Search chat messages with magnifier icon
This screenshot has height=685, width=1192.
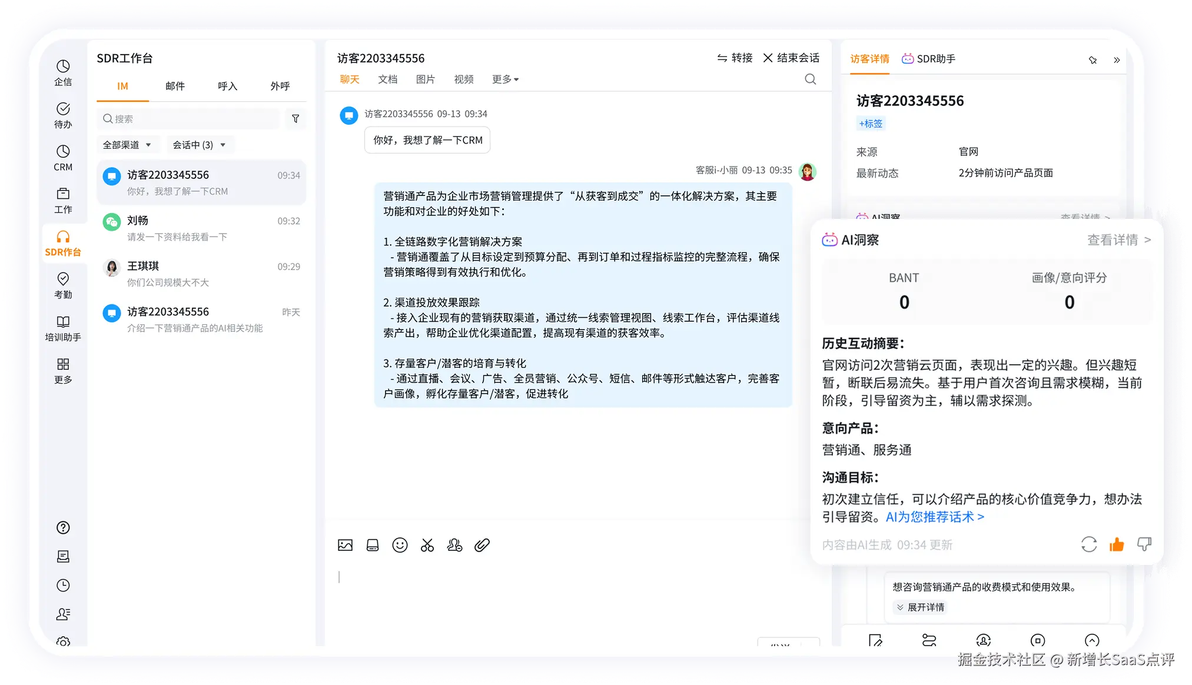pos(811,79)
